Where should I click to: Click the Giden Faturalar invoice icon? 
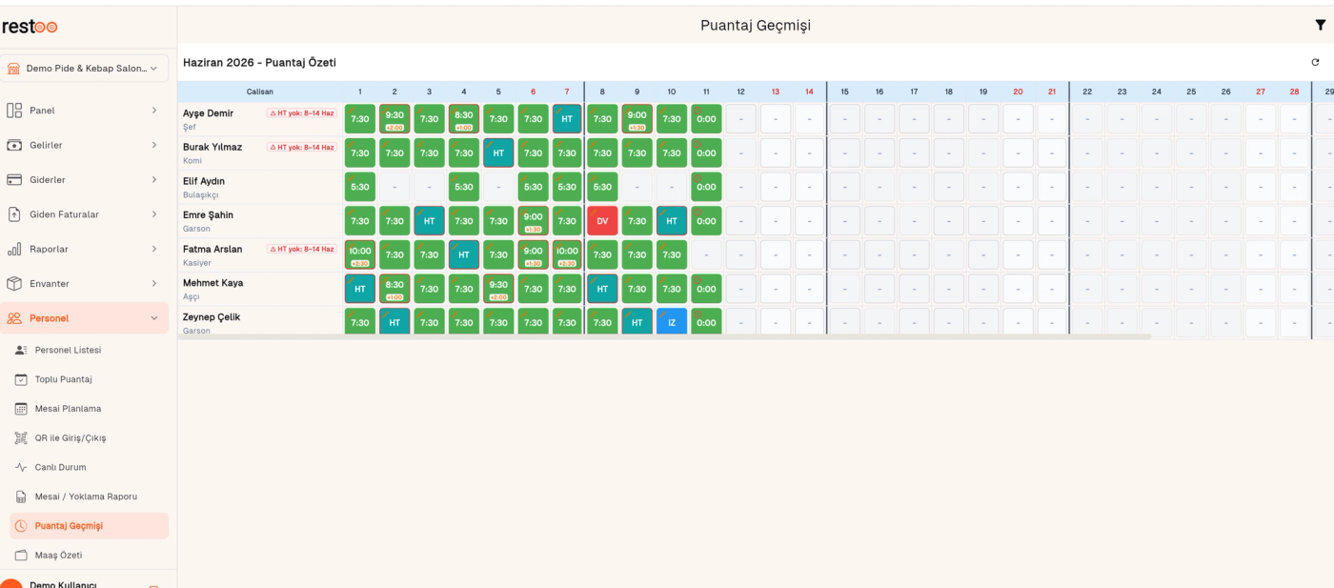coord(14,214)
